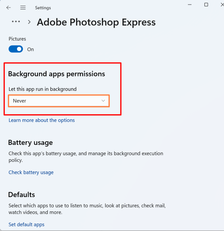The width and height of the screenshot is (224, 231).
Task: Click the Check battery usage link
Action: tap(31, 173)
